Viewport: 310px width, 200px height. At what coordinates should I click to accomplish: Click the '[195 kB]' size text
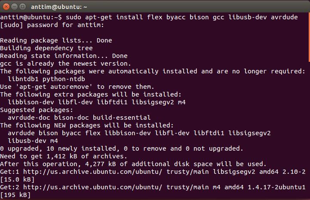(x=15, y=195)
